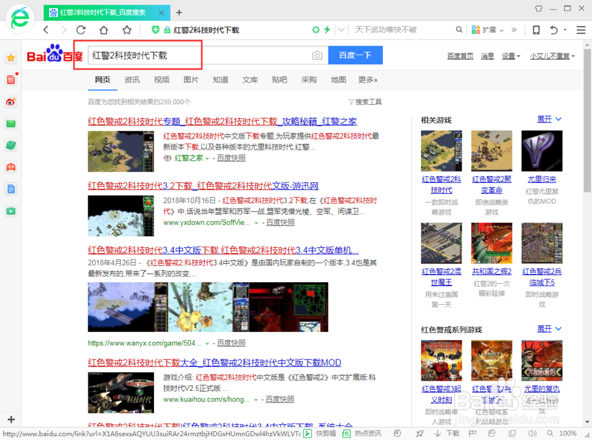The image size is (592, 440).
Task: Open the 消息 link
Action: 487,56
